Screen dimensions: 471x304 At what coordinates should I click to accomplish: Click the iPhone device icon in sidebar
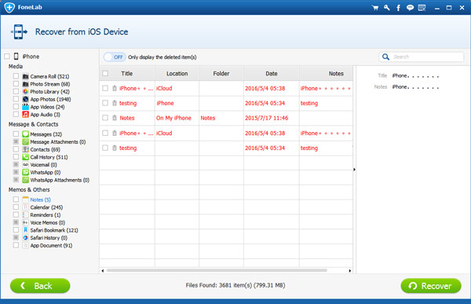click(x=16, y=57)
